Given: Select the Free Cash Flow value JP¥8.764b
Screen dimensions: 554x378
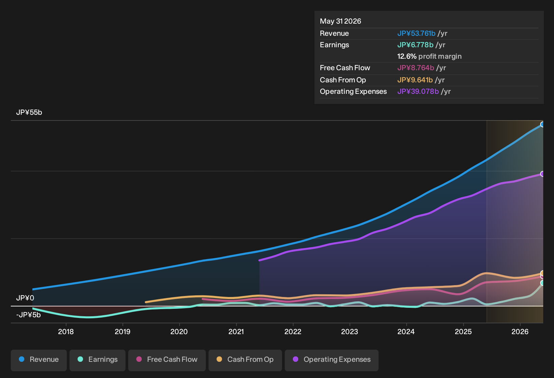Looking at the screenshot, I should (x=415, y=68).
